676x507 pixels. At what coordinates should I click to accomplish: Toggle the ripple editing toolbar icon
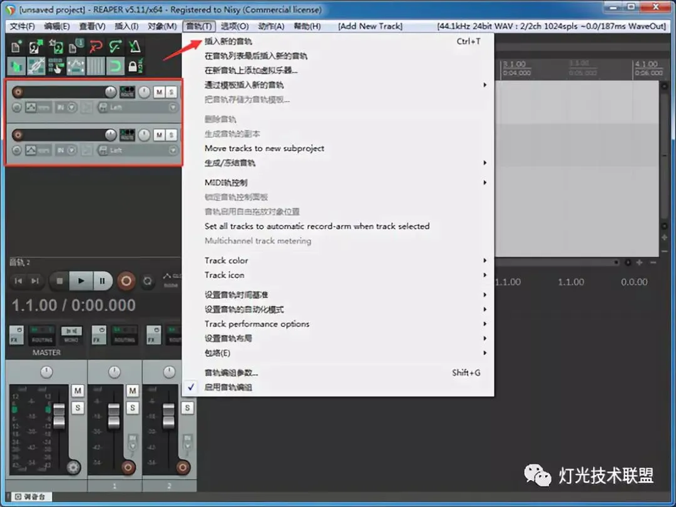click(56, 66)
